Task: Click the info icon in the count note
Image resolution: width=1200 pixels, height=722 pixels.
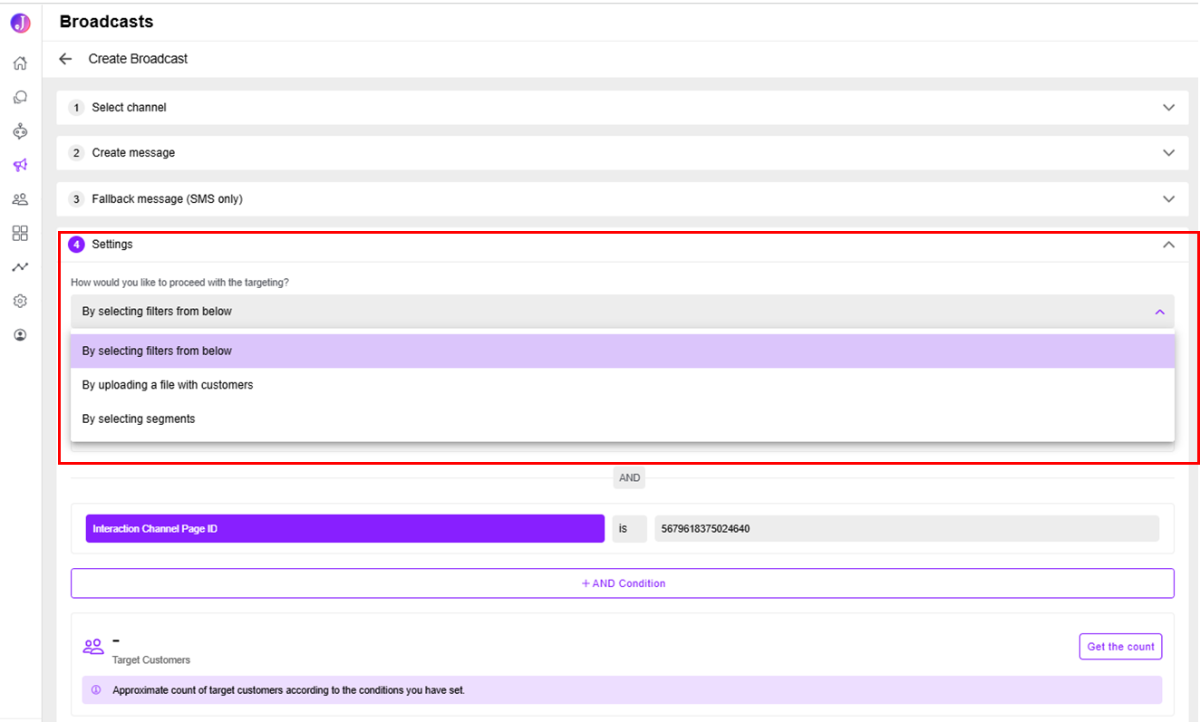Action: 97,690
